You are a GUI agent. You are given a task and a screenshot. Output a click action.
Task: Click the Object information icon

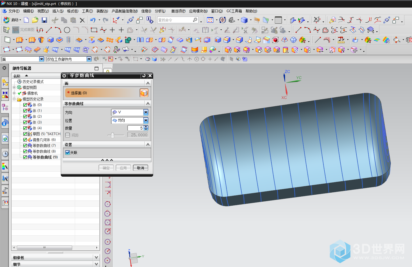[x=150, y=20]
